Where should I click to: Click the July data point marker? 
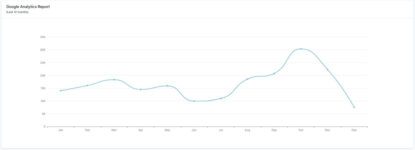[x=221, y=98]
